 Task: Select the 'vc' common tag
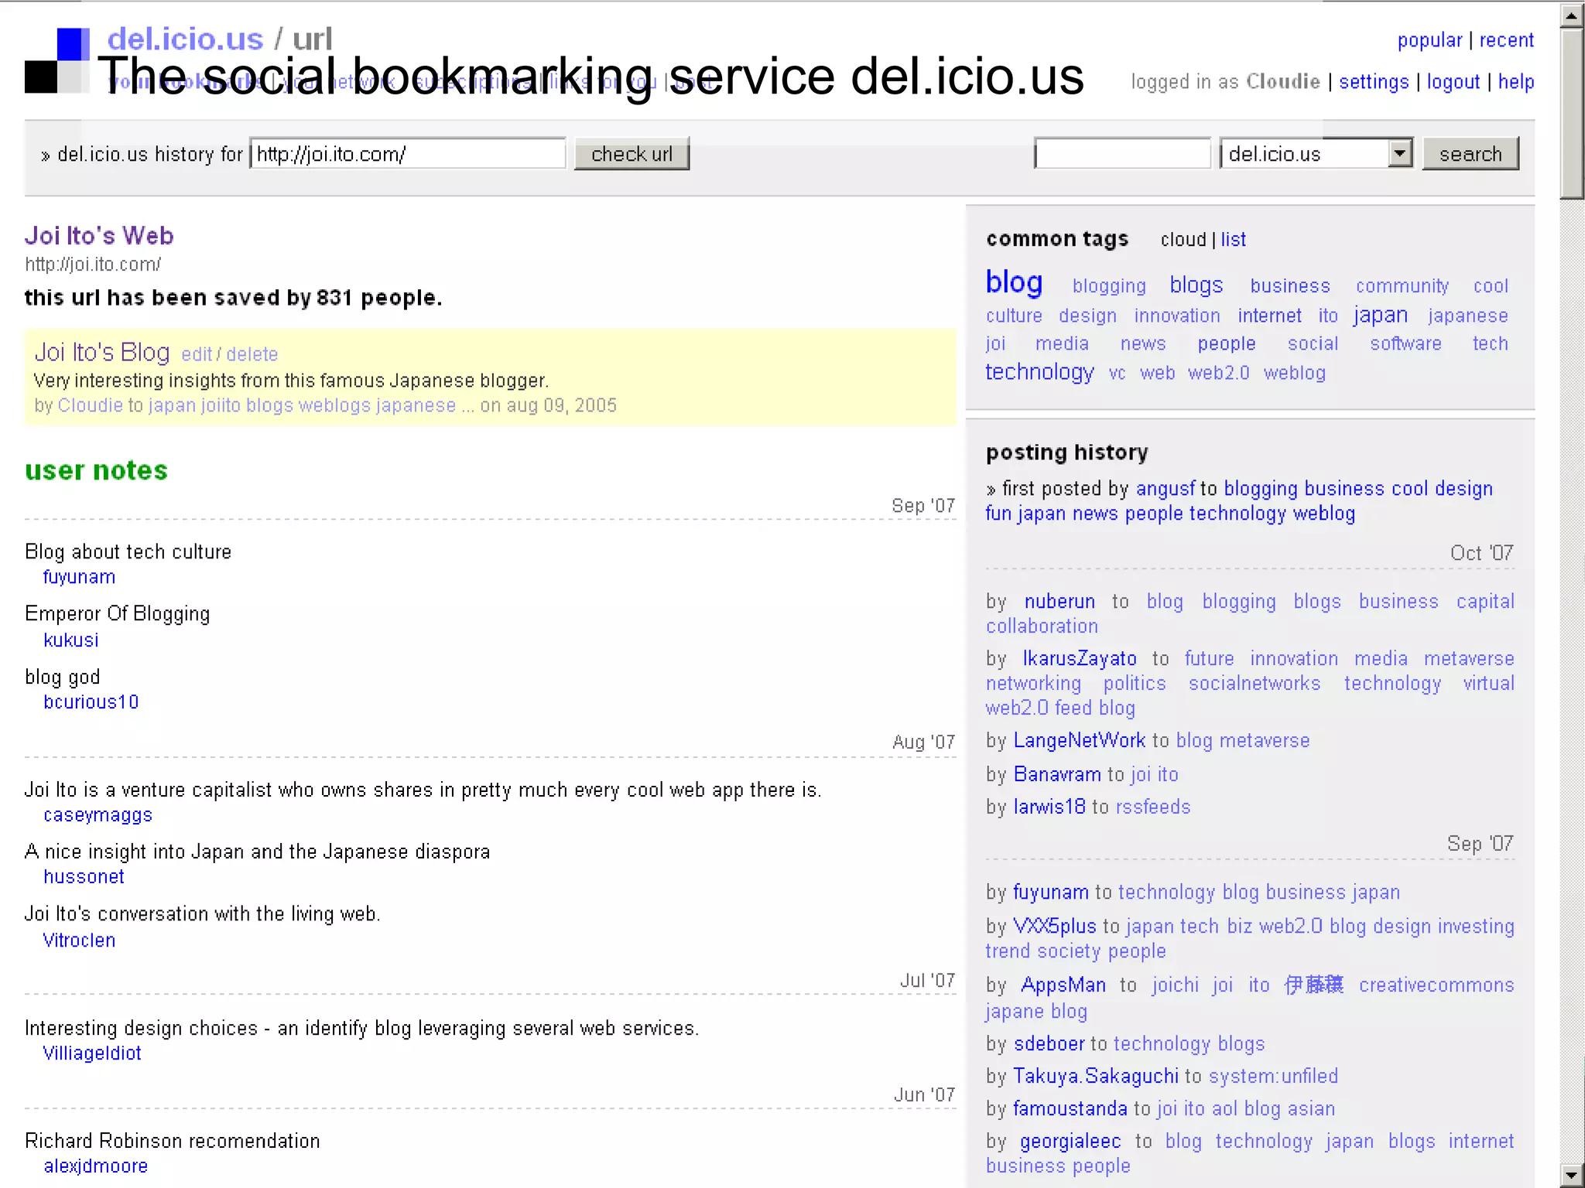(1117, 374)
